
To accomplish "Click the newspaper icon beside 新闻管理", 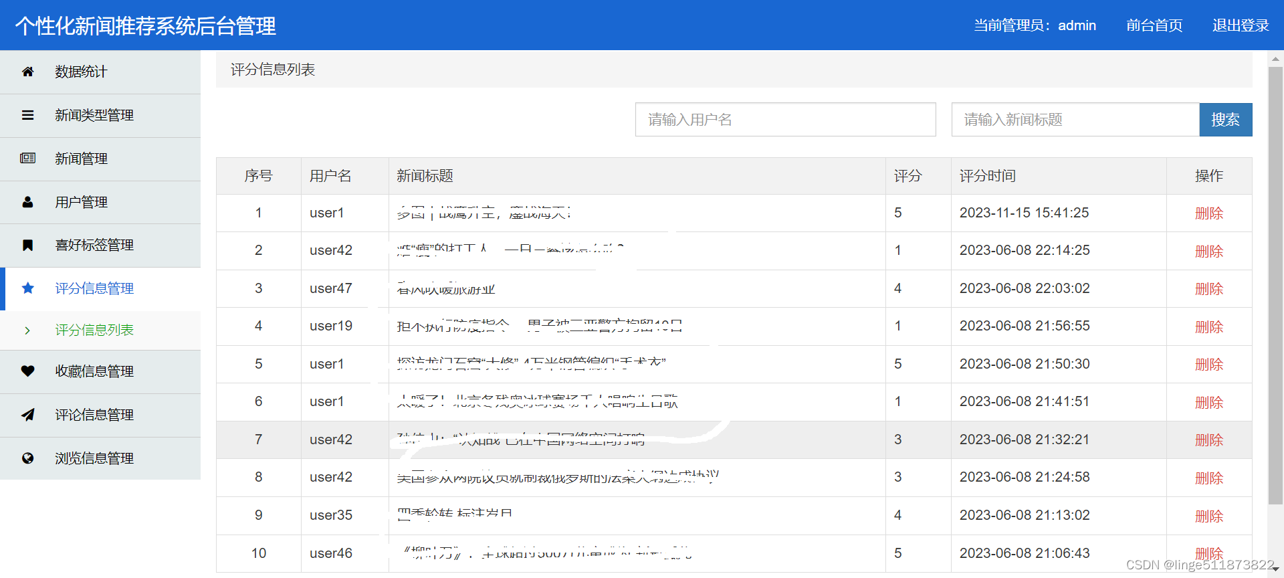I will tap(27, 159).
